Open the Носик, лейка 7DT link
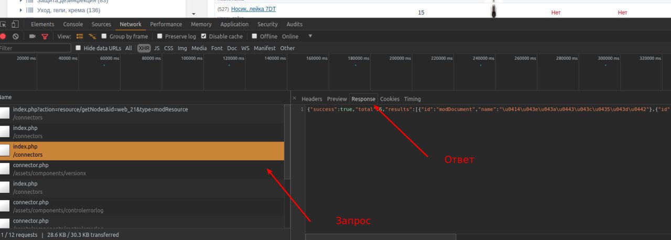671x240 pixels. 254,9
